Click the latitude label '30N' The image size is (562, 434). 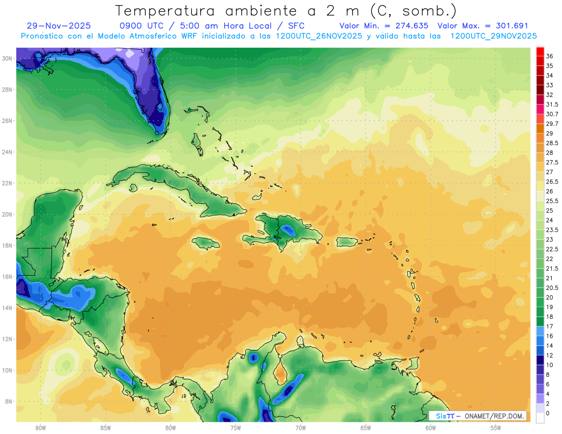[x=8, y=59]
